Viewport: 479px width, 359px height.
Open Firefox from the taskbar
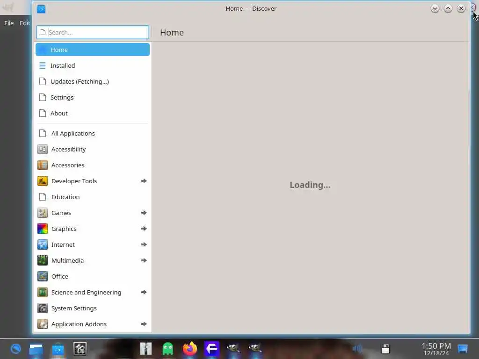click(x=190, y=349)
